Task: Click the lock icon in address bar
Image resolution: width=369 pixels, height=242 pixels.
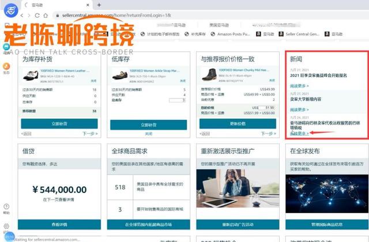Action: coord(58,16)
